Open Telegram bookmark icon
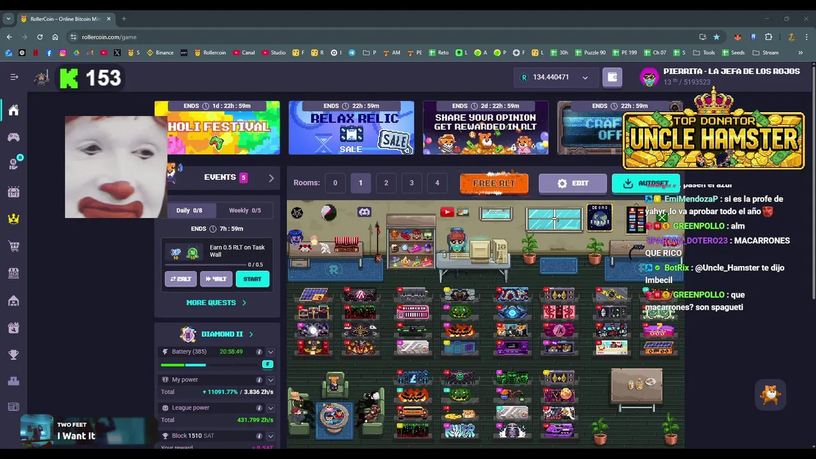 [351, 53]
